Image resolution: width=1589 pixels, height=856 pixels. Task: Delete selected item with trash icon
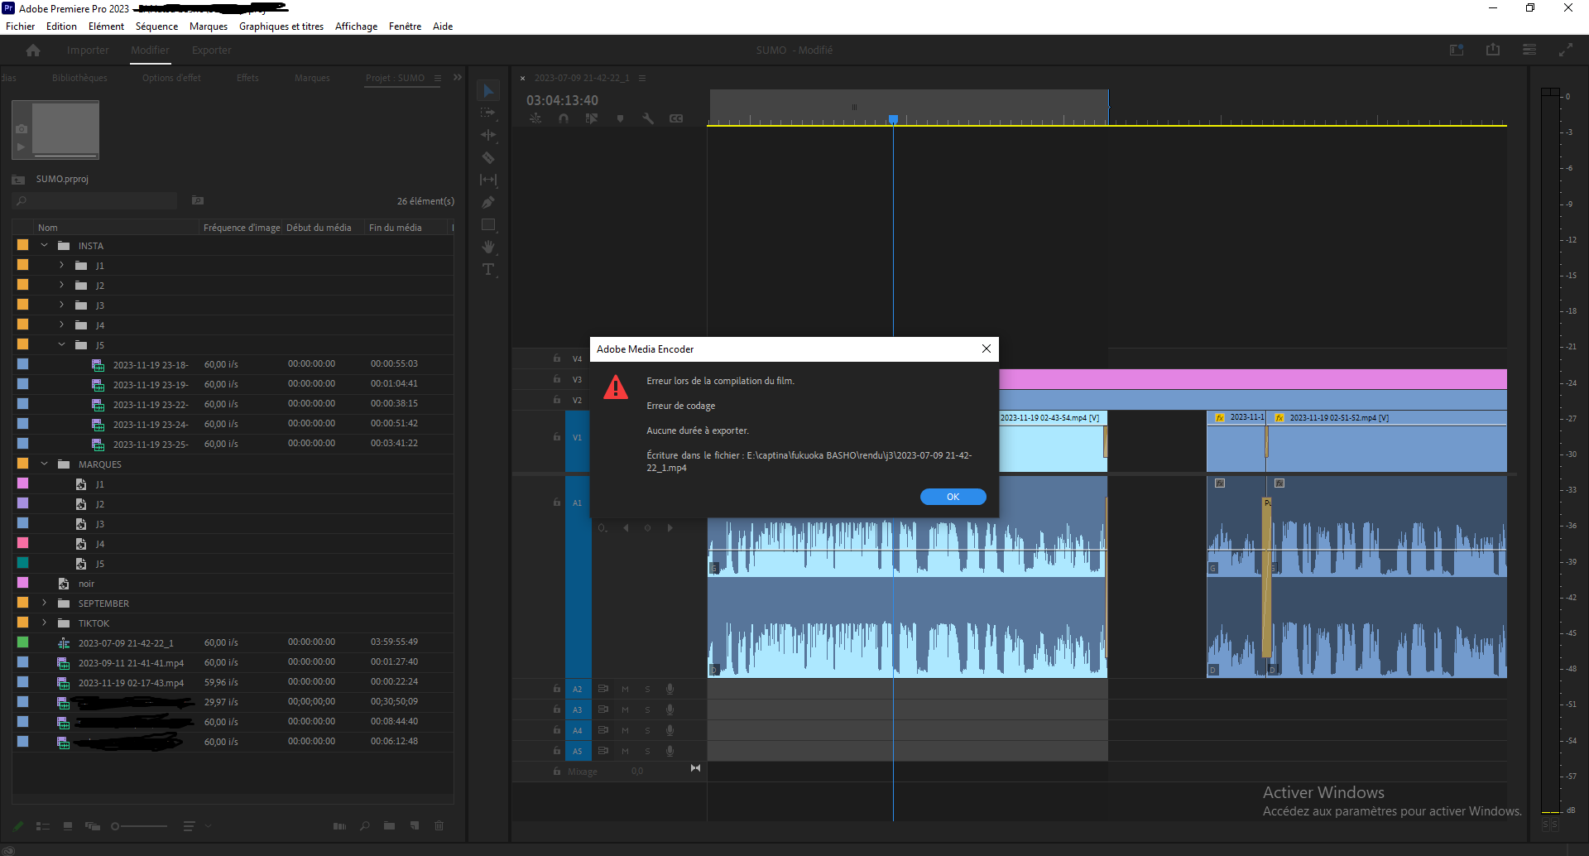click(439, 826)
